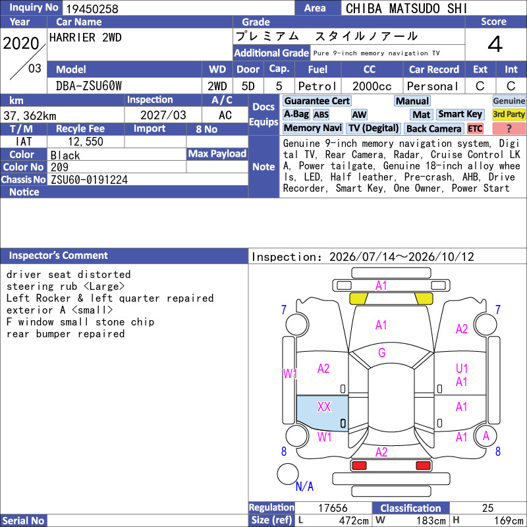Click the Chassis No ZSU60-0191224 field
The image size is (527, 527).
click(148, 179)
